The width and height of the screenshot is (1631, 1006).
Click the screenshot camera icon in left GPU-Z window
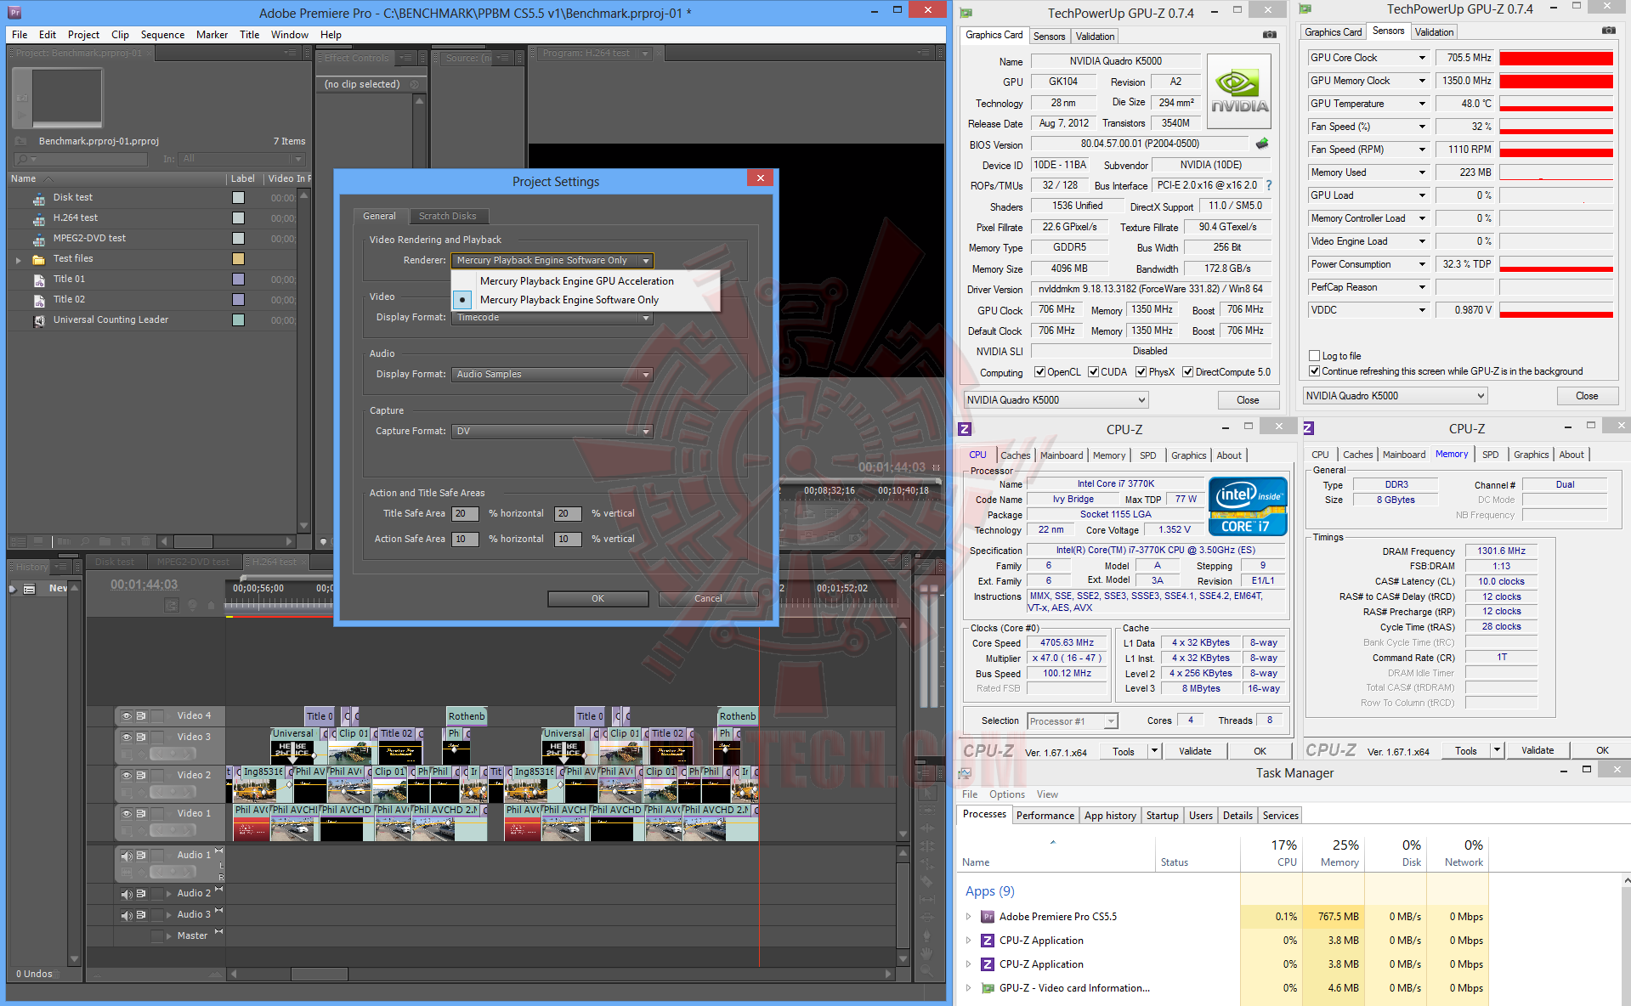(x=1270, y=35)
